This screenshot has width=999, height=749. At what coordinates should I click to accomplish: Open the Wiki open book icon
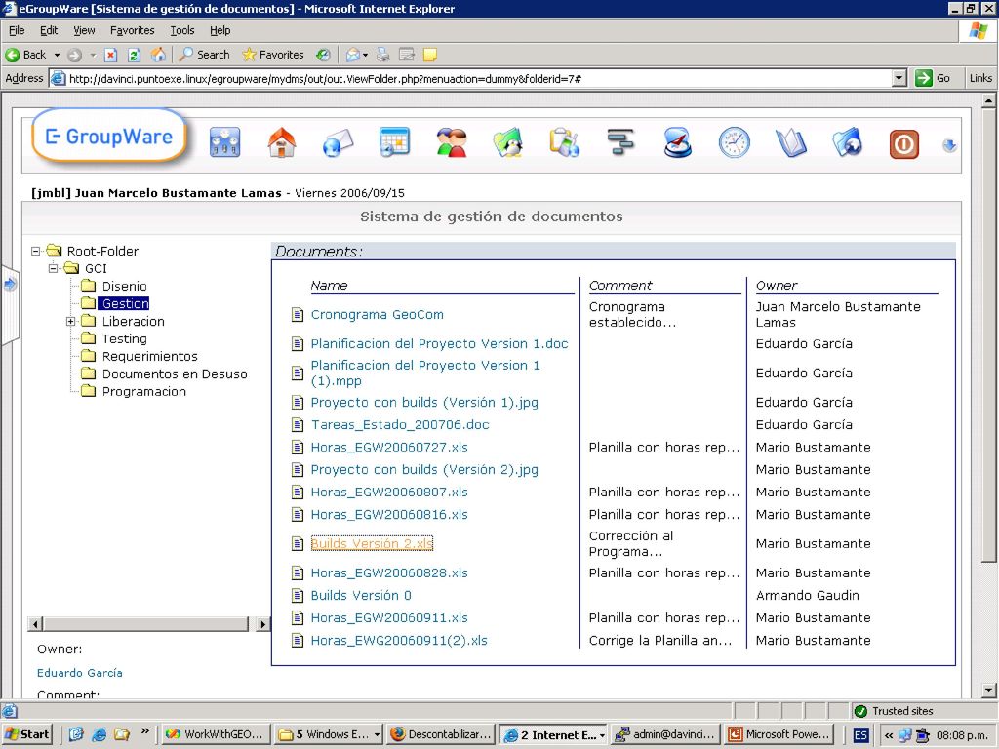[790, 142]
